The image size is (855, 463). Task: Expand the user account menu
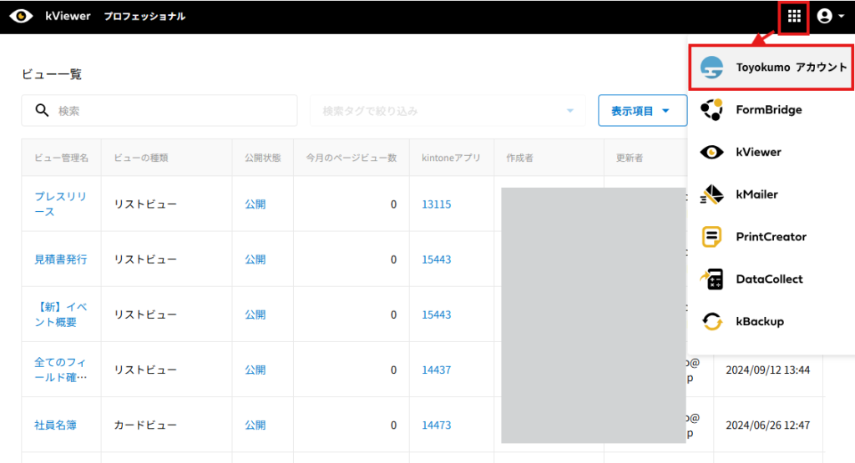(830, 17)
